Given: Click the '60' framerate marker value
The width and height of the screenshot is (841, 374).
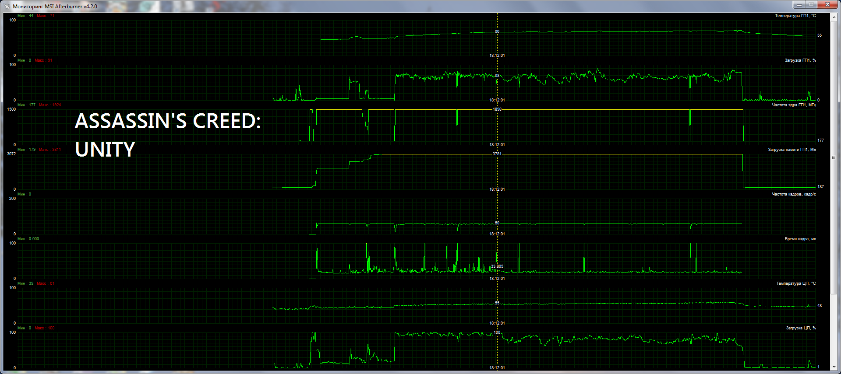Looking at the screenshot, I should [x=497, y=223].
